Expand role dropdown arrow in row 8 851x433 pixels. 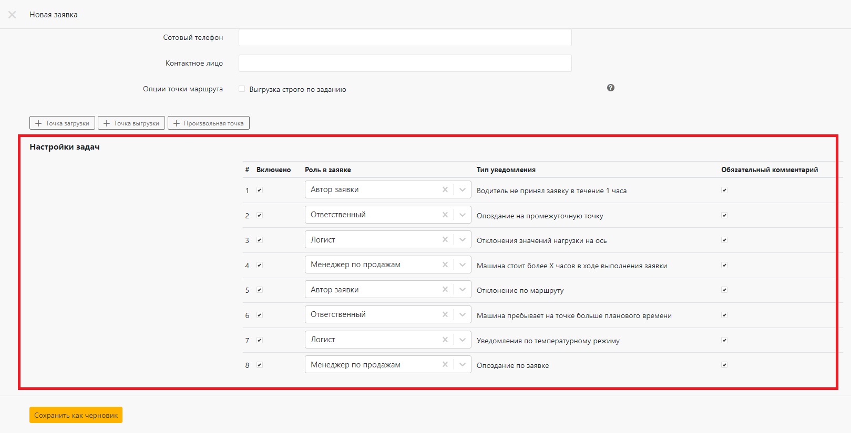[463, 365]
